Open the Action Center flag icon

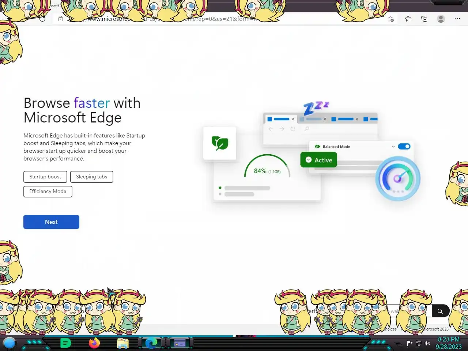[409, 343]
